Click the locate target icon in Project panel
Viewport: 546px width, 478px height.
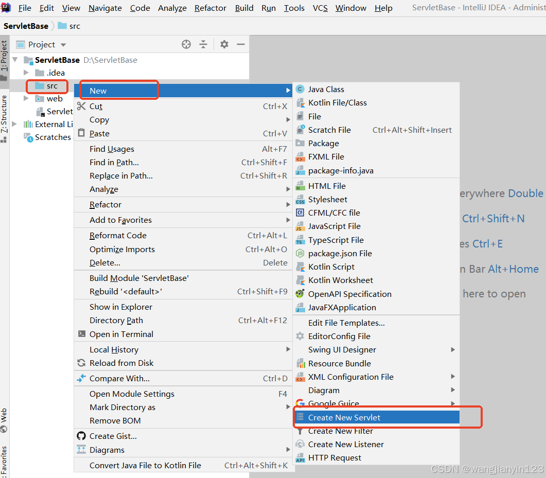186,44
